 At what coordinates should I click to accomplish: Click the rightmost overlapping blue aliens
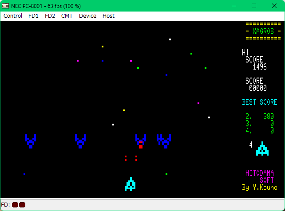tap(164, 141)
